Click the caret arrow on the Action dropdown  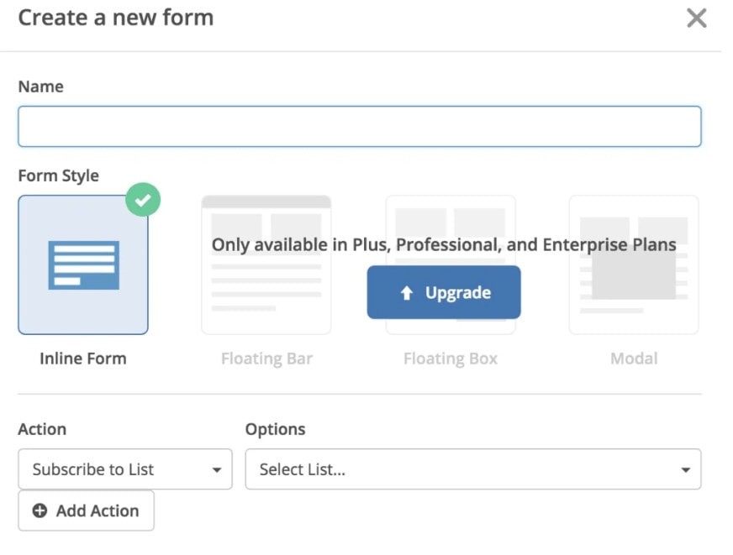coord(217,470)
